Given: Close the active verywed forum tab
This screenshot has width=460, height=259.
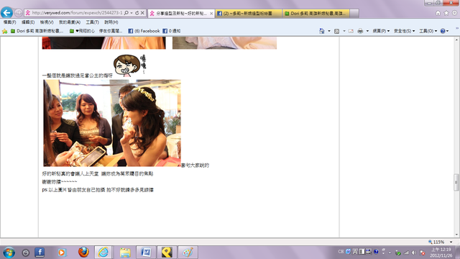Looking at the screenshot, I should tap(211, 14).
